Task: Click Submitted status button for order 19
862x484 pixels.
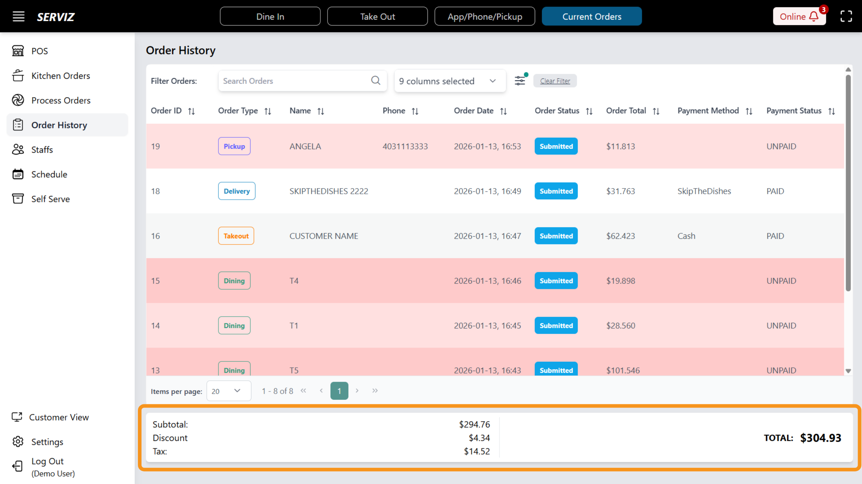Action: [556, 146]
